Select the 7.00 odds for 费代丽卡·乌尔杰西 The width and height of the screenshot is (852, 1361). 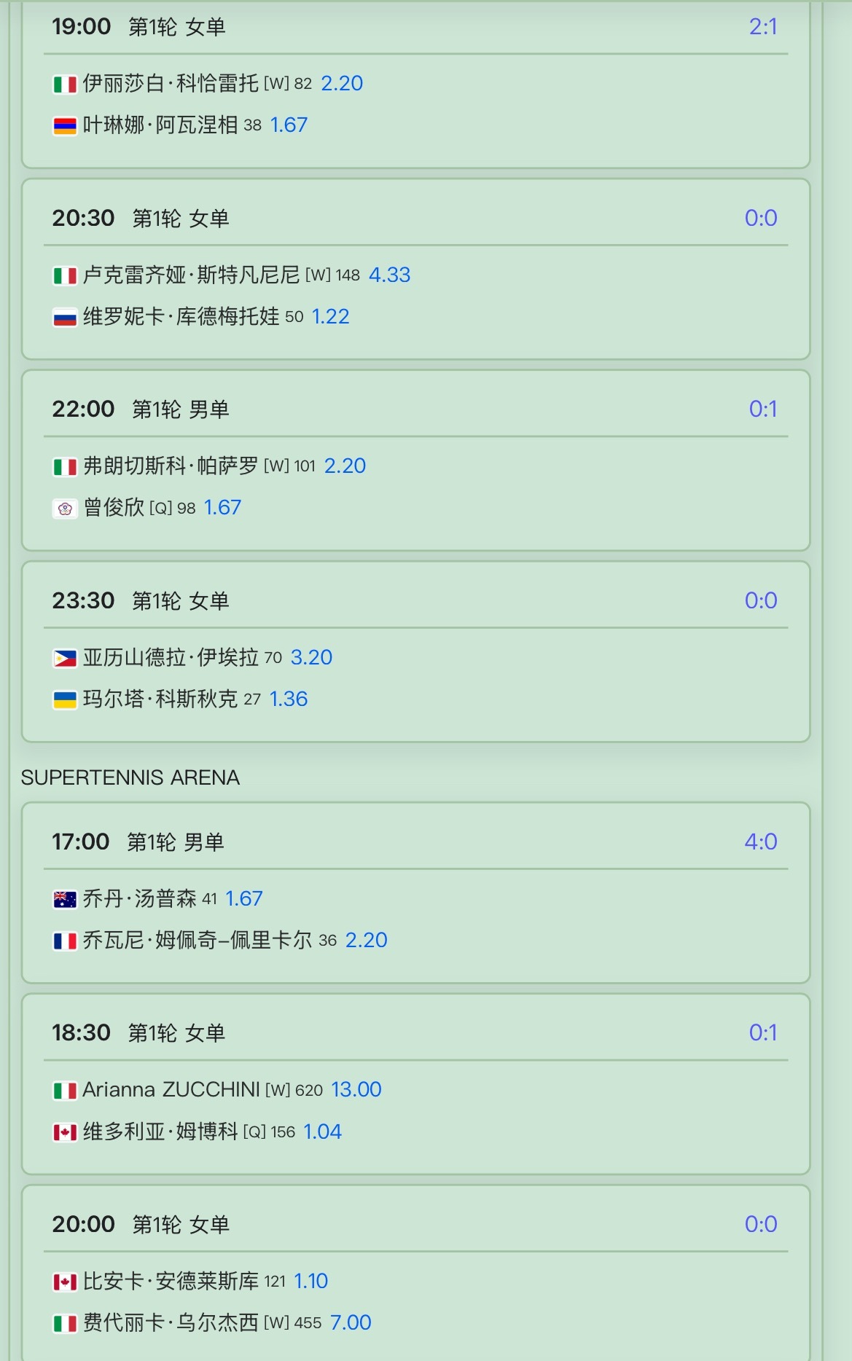pyautogui.click(x=351, y=1322)
